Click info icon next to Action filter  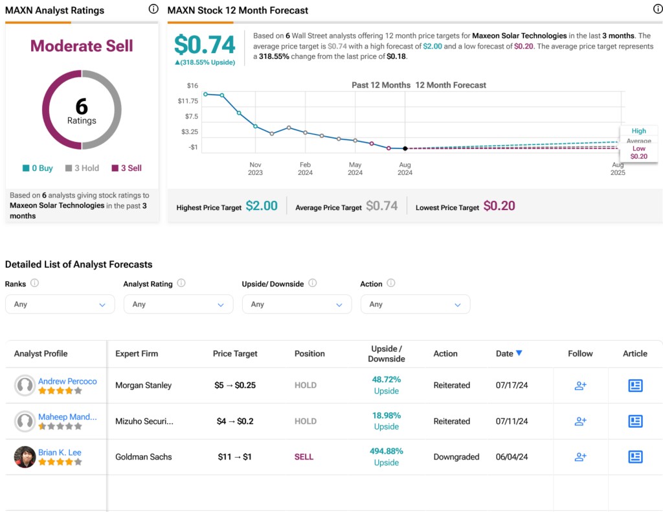click(x=391, y=283)
